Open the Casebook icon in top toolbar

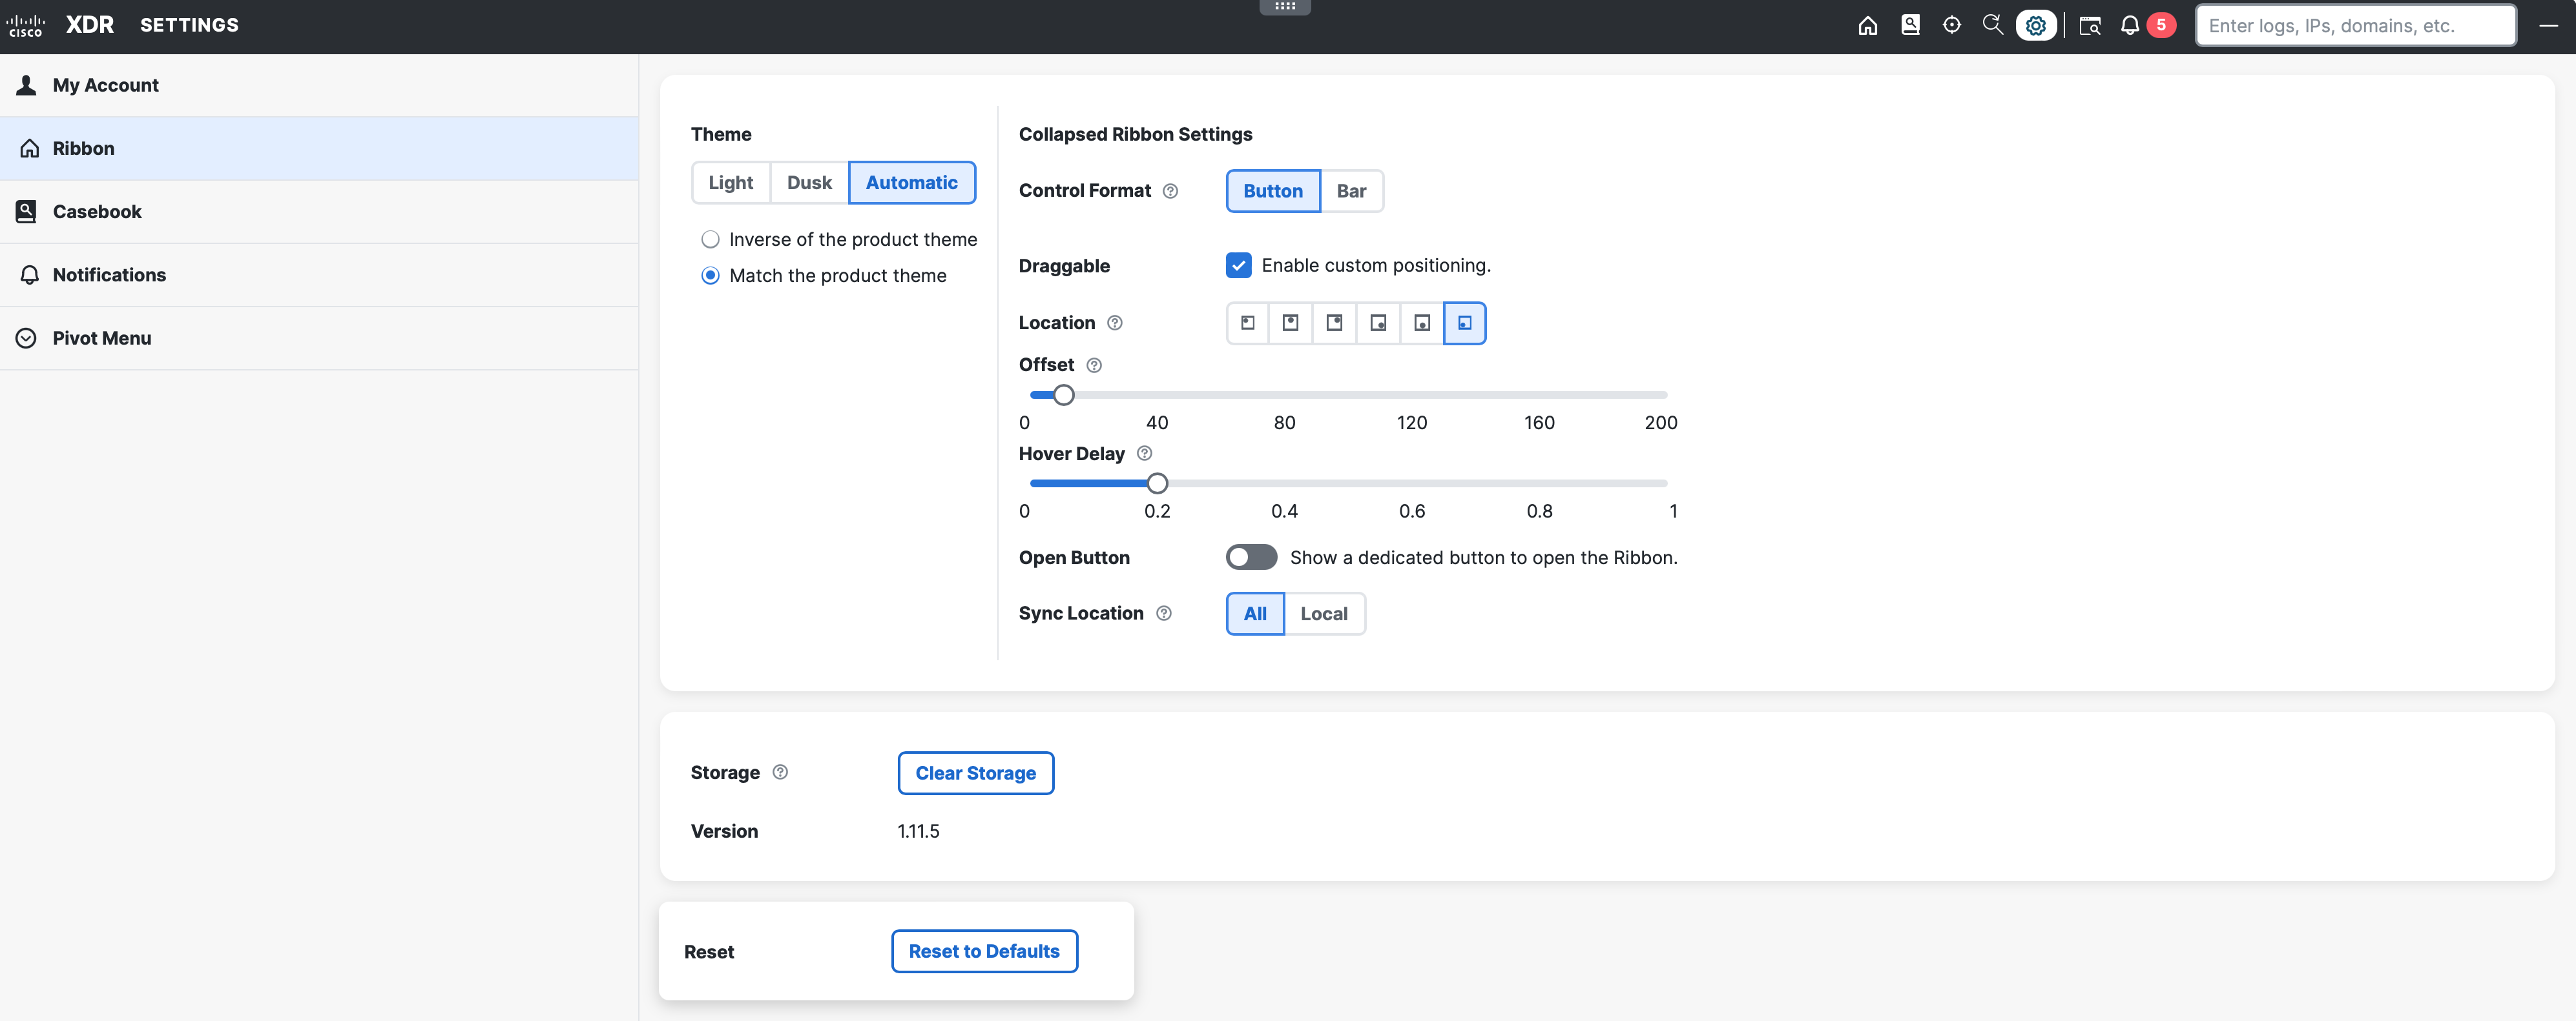click(x=1910, y=25)
